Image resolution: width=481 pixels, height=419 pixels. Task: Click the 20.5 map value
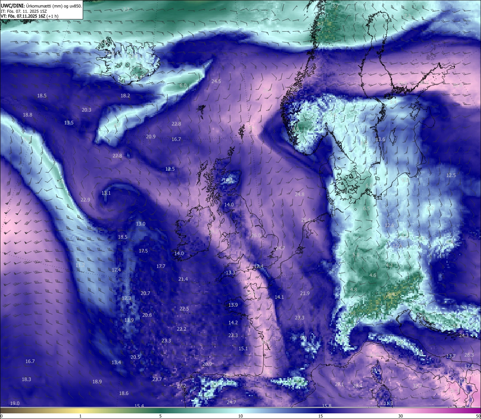pos(135,357)
